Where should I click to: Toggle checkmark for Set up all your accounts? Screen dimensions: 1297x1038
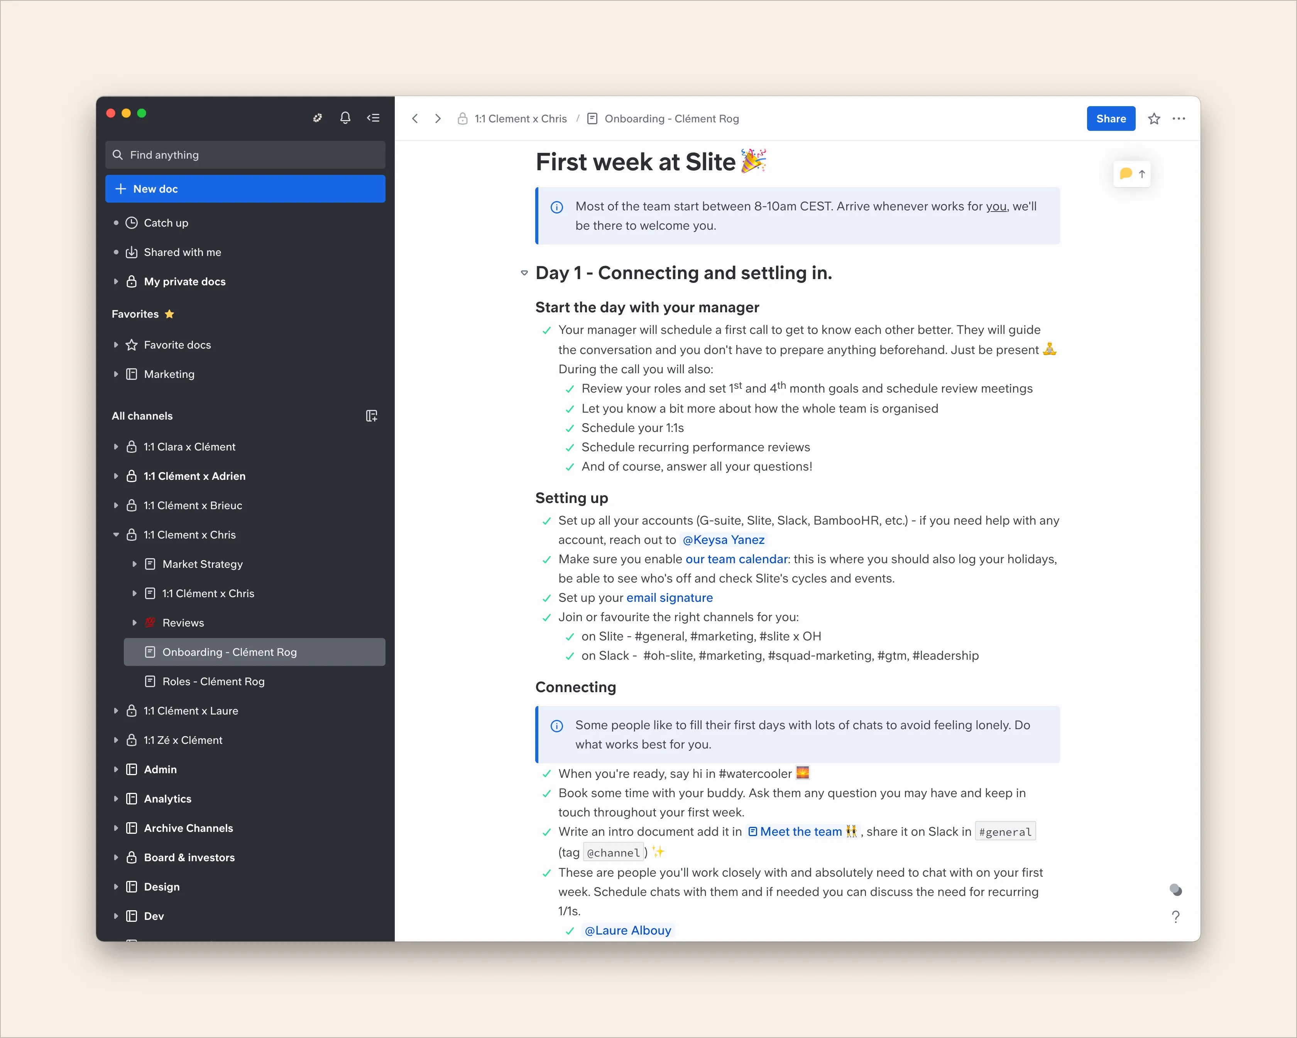[x=547, y=521]
